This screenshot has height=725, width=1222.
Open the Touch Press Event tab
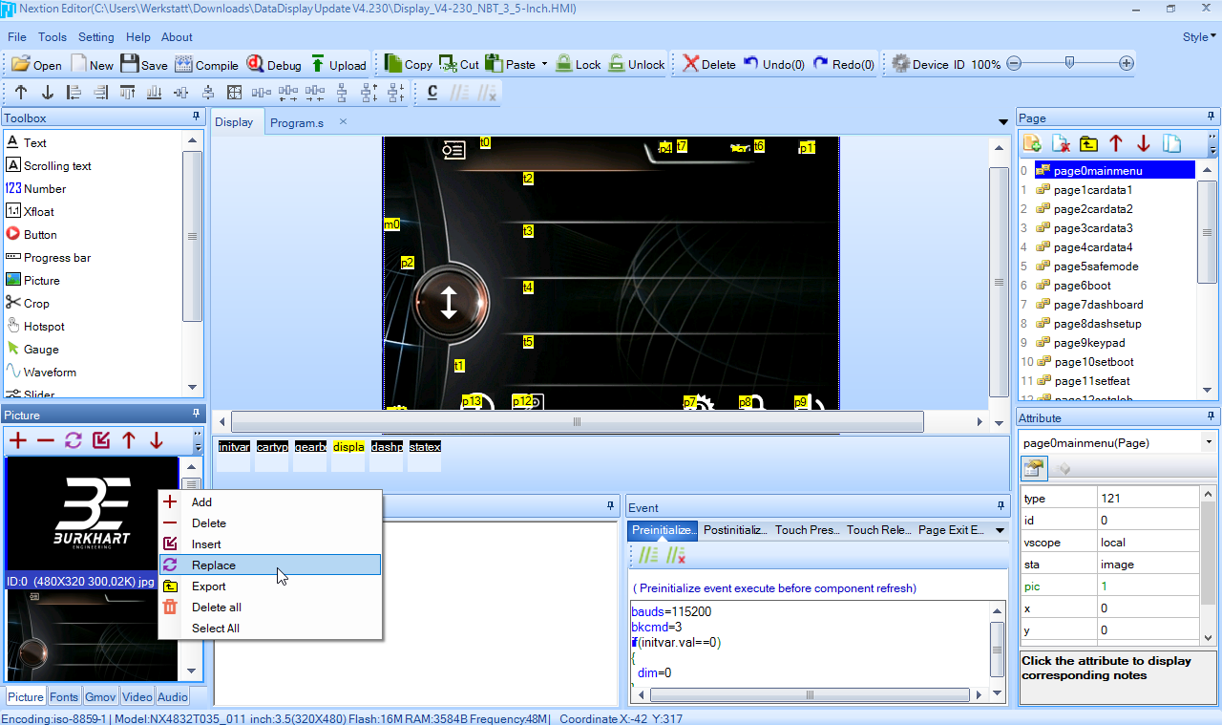pos(807,530)
